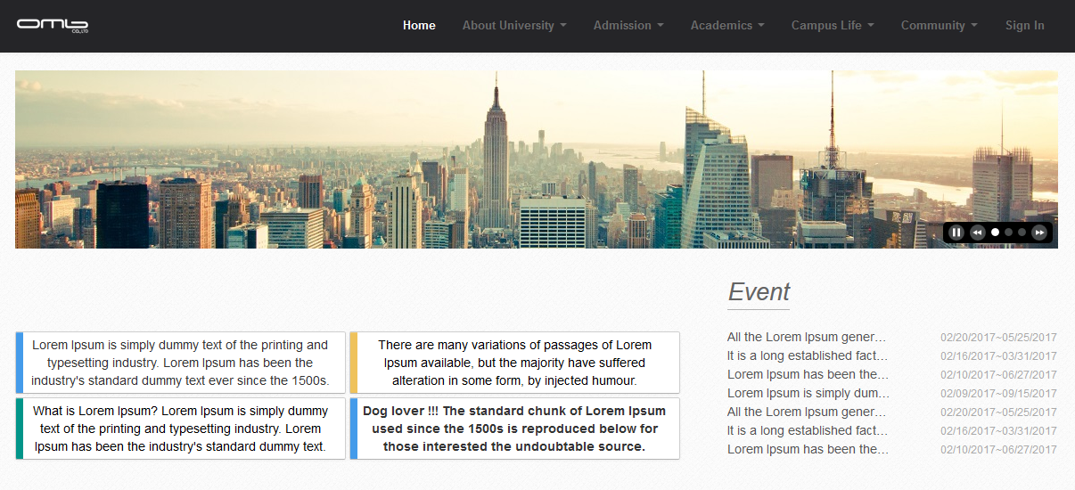1075x490 pixels.
Task: Open the Campus Life dropdown
Action: point(833,25)
